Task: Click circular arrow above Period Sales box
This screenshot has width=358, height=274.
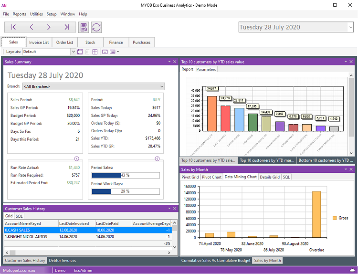Action: tap(158, 158)
